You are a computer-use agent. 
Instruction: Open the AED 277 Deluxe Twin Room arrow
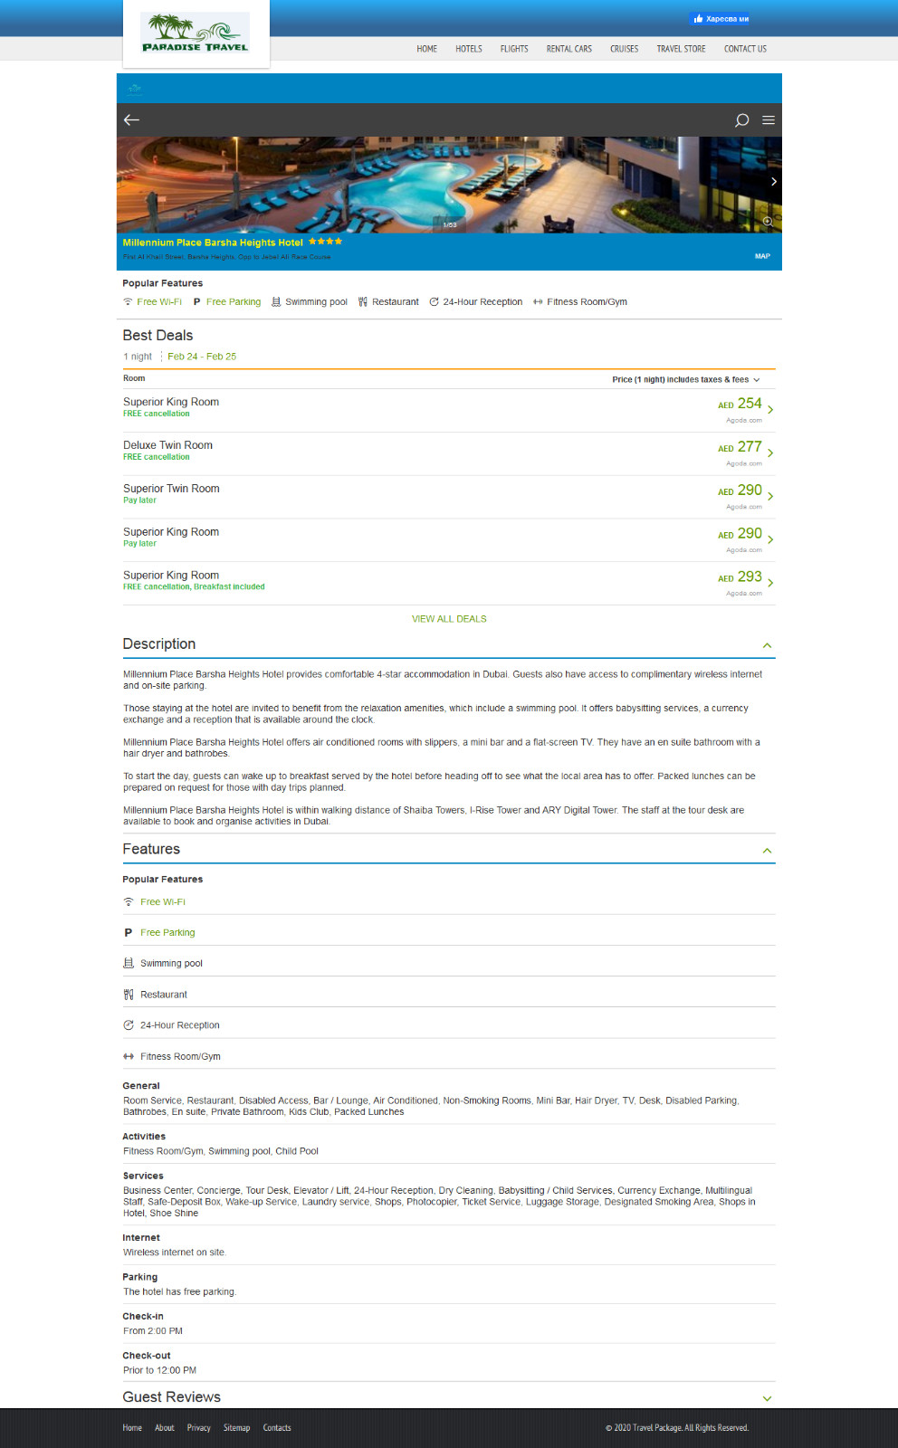770,453
